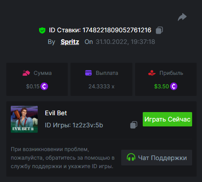
Task: Click the share arrow icon
Action: click(x=182, y=17)
